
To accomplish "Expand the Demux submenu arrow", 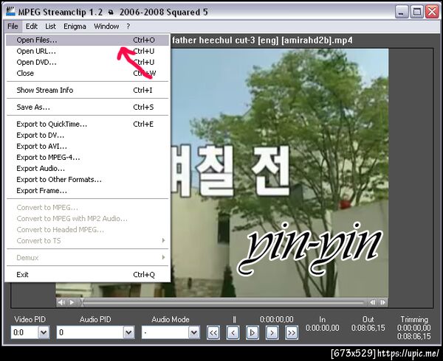I will point(163,257).
